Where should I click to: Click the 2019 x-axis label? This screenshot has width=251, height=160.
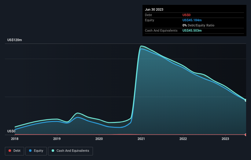57,139
